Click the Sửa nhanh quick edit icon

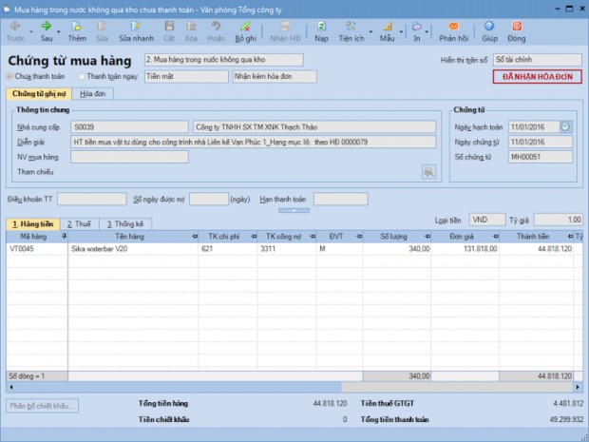[137, 27]
